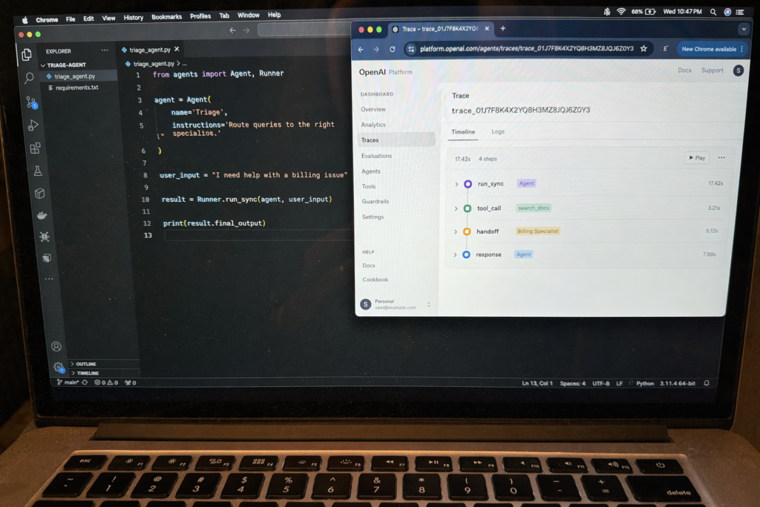This screenshot has height=507, width=760.
Task: Open the Profiles menu
Action: (x=200, y=16)
